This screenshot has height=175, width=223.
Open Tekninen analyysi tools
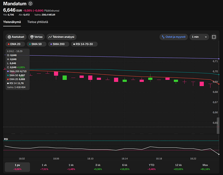[61, 37]
